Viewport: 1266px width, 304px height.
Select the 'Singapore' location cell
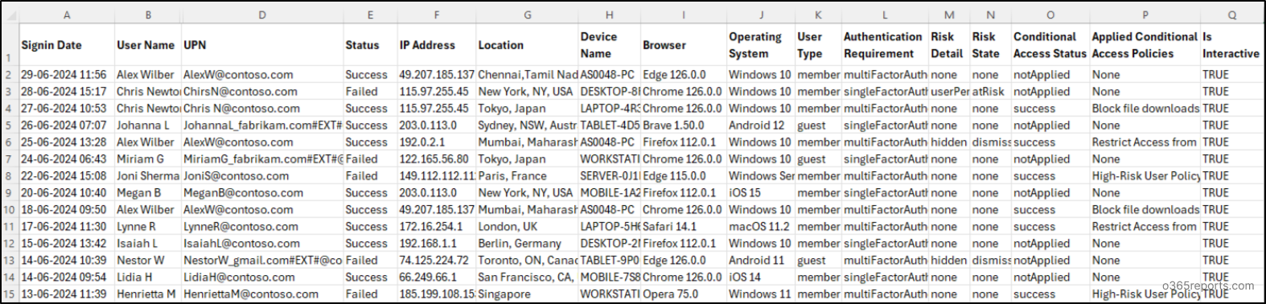pyautogui.click(x=527, y=294)
